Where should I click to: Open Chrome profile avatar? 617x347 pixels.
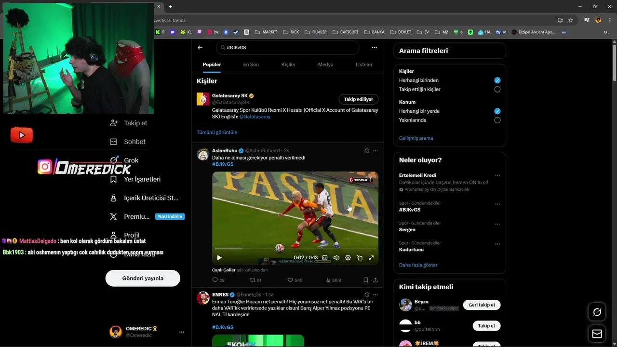(598, 20)
